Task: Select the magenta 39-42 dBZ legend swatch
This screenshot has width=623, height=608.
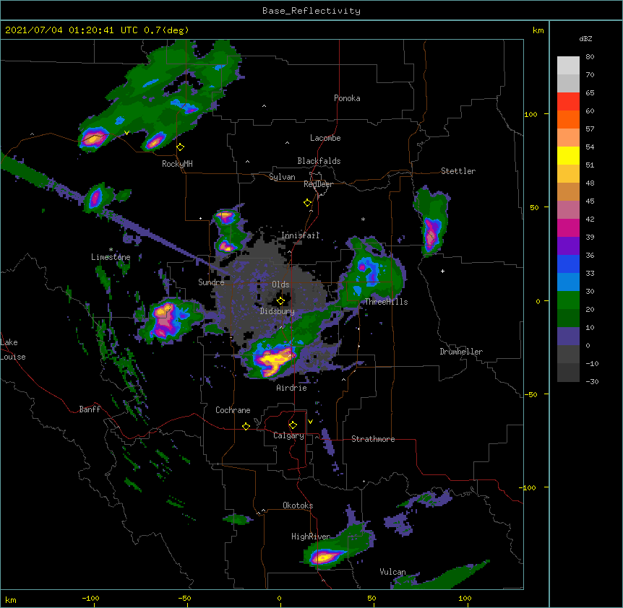Action: (568, 227)
